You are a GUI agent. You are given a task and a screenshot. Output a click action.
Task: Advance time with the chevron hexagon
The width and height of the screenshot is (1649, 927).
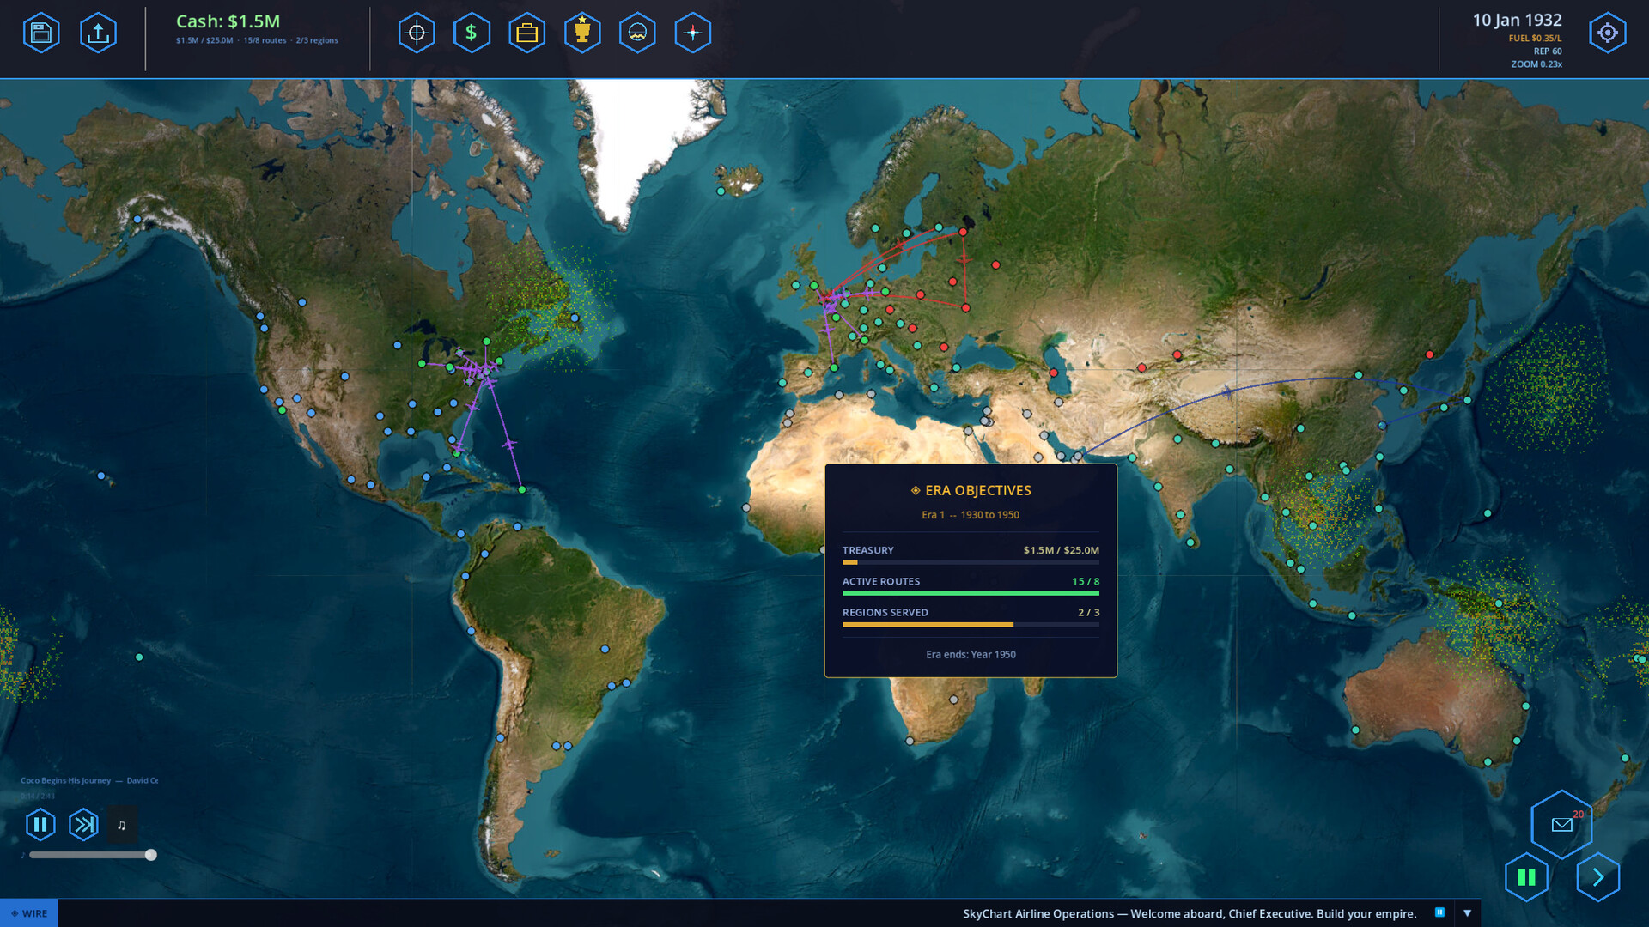click(x=1597, y=877)
